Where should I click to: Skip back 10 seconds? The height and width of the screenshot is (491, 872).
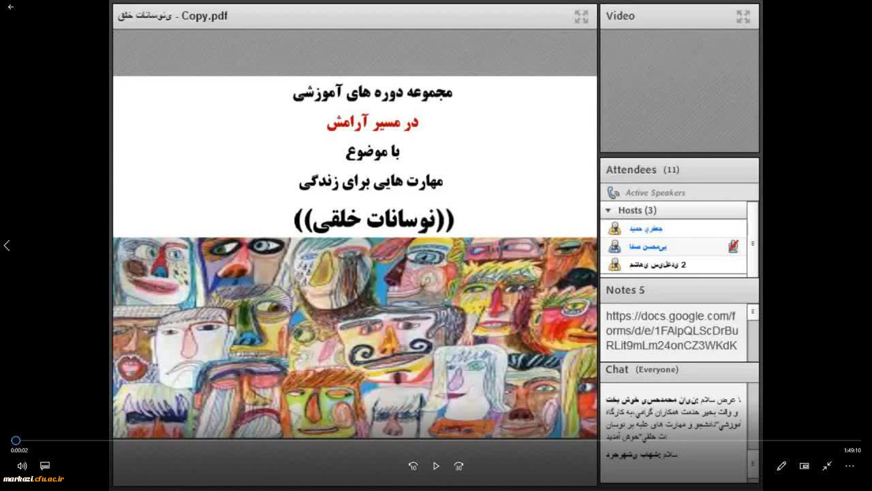click(413, 466)
